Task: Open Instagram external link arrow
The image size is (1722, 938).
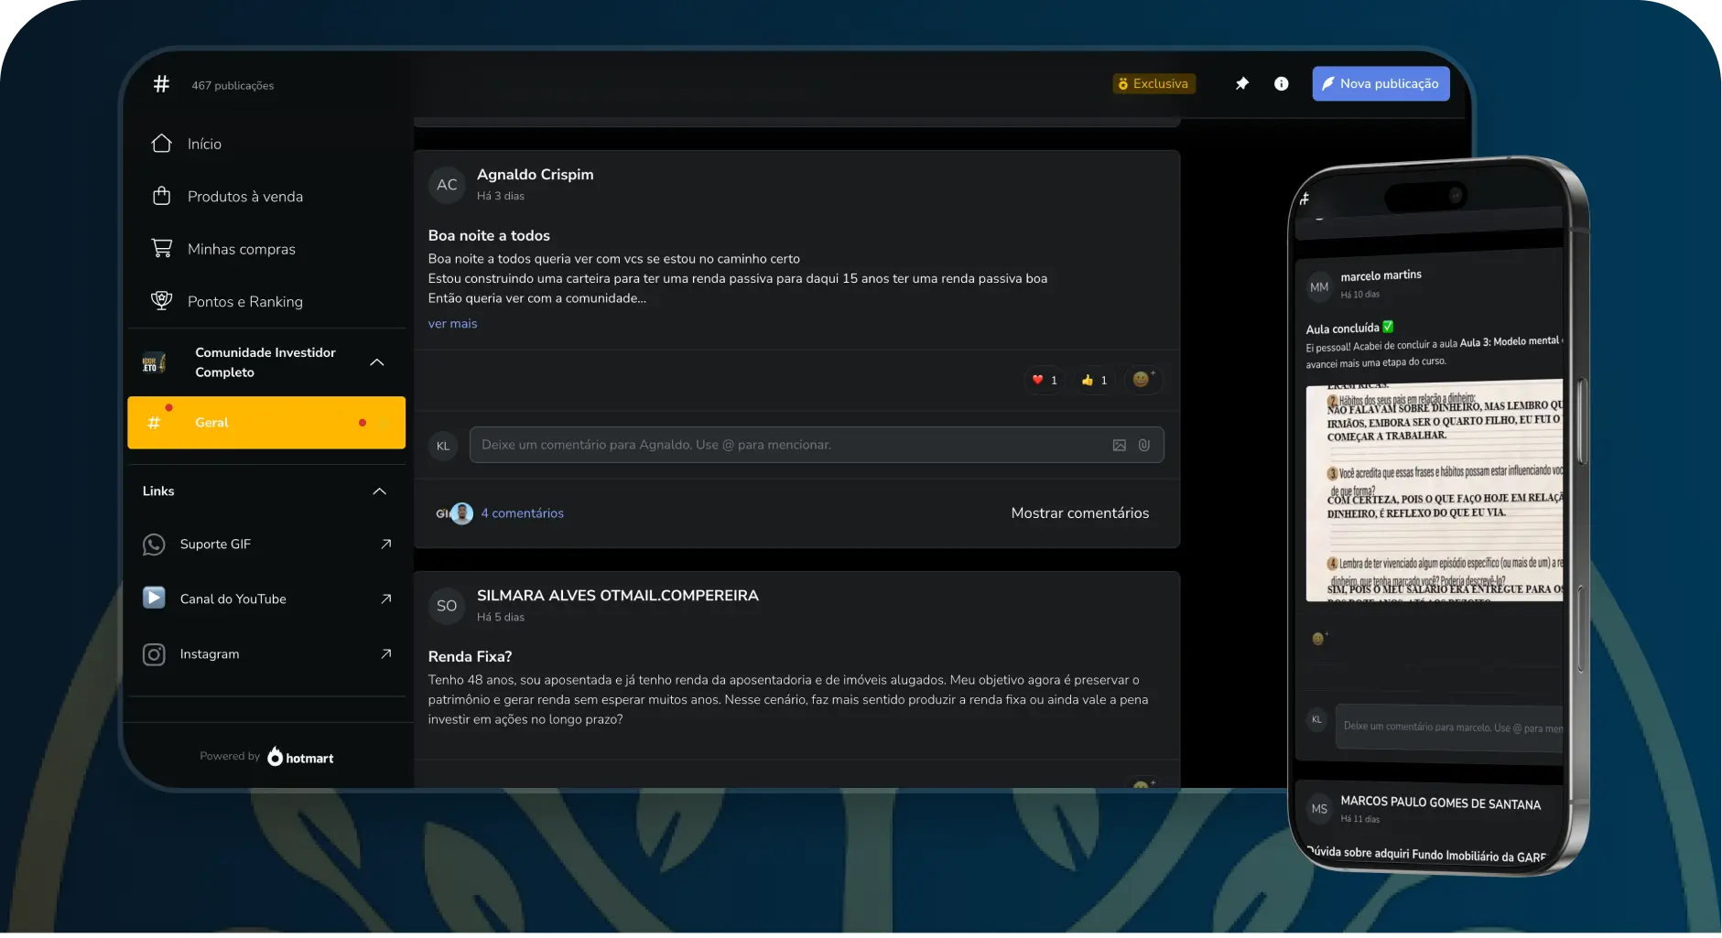Action: 386,653
